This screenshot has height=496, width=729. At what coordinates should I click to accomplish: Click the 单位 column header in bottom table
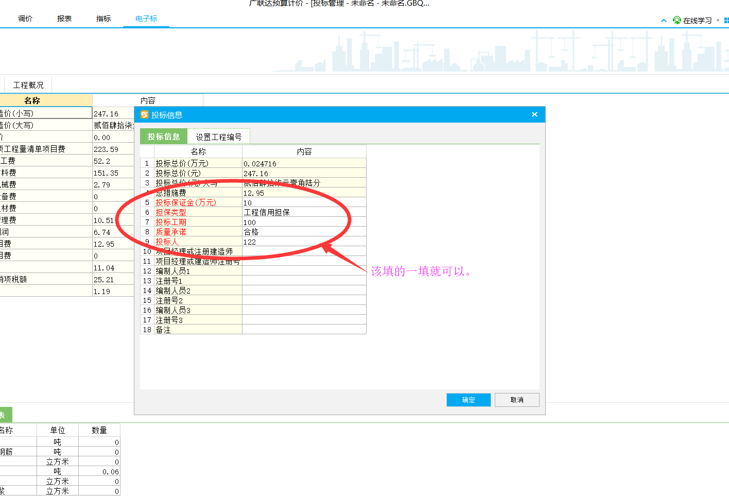point(58,430)
